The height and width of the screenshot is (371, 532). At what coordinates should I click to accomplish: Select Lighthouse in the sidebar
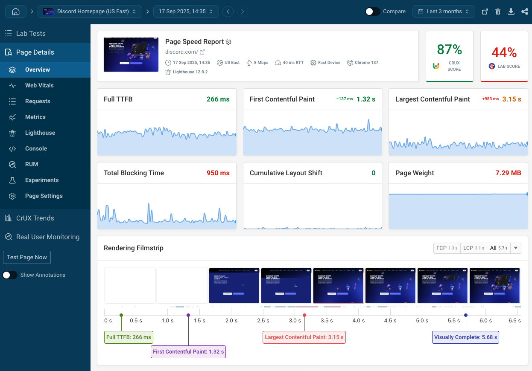40,133
